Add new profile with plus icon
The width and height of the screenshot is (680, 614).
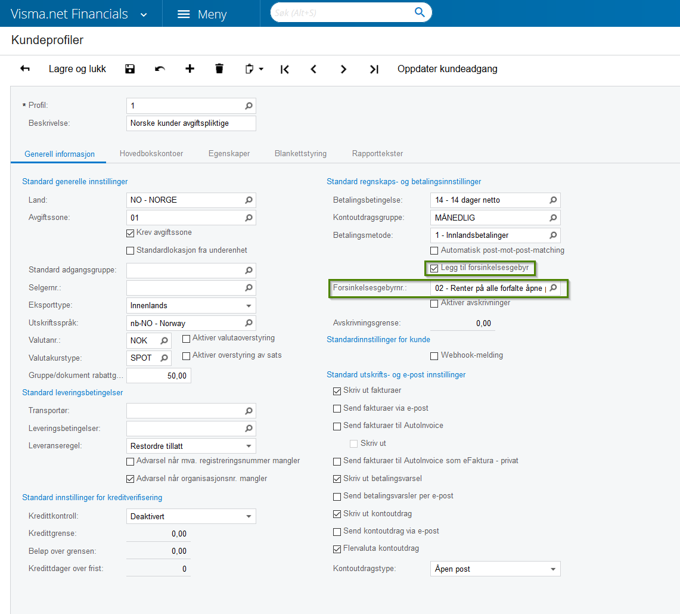click(x=190, y=69)
